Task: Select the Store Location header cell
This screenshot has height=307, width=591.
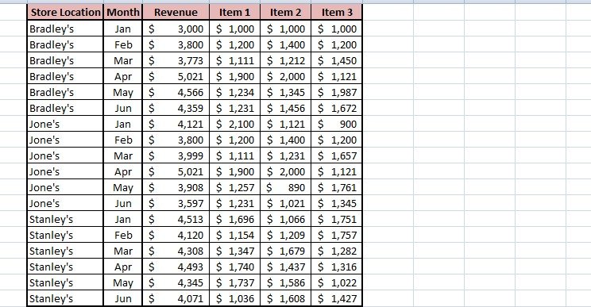Action: 65,13
